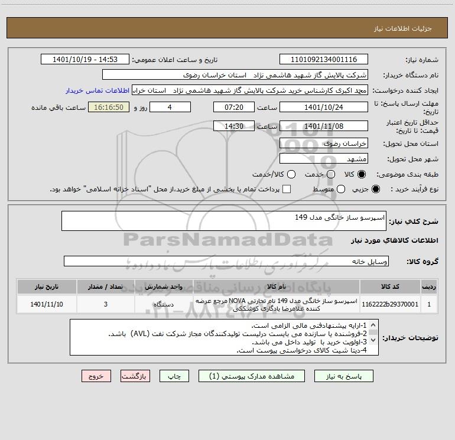This screenshot has width=455, height=440.
Task: Select the کالا/خدمت radio button
Action: coord(291,174)
